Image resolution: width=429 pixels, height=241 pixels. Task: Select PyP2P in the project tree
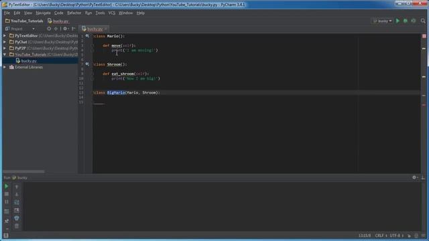pyautogui.click(x=20, y=48)
